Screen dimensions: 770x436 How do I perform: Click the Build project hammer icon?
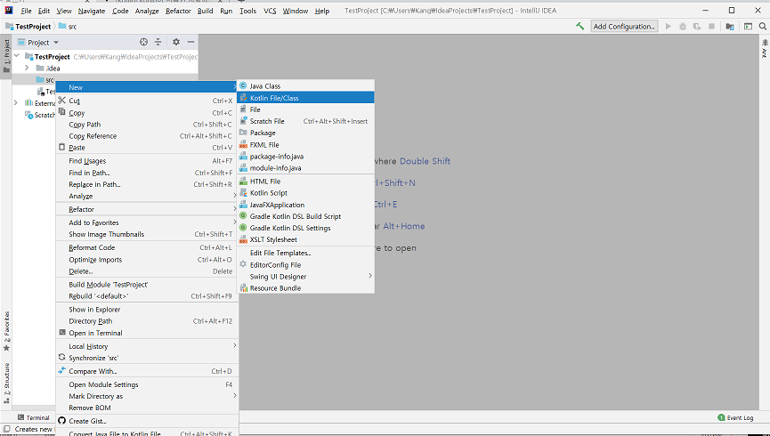(x=580, y=26)
